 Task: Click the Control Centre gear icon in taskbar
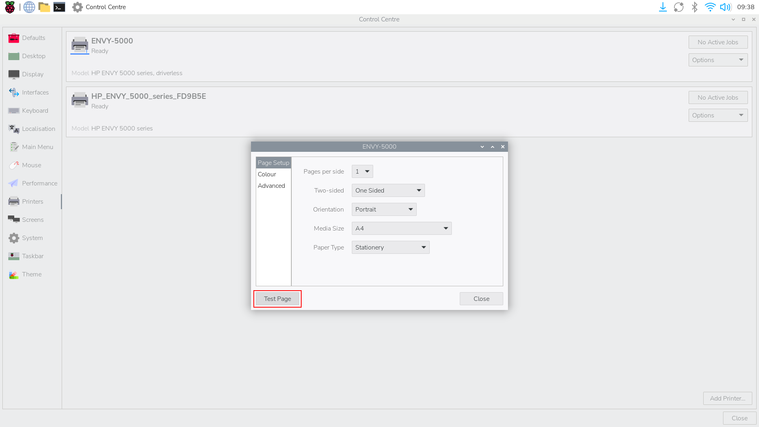[77, 7]
